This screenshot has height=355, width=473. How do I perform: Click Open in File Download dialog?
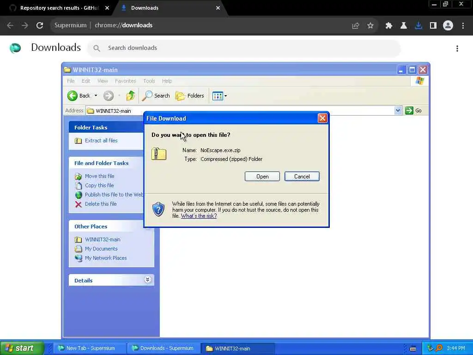(262, 177)
